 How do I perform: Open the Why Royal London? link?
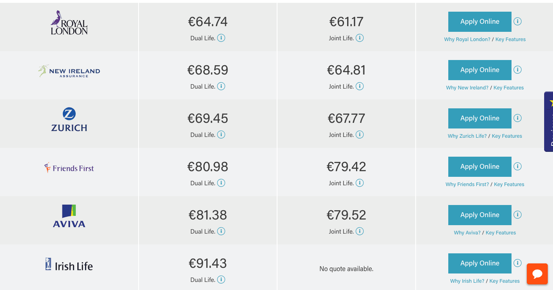click(467, 39)
